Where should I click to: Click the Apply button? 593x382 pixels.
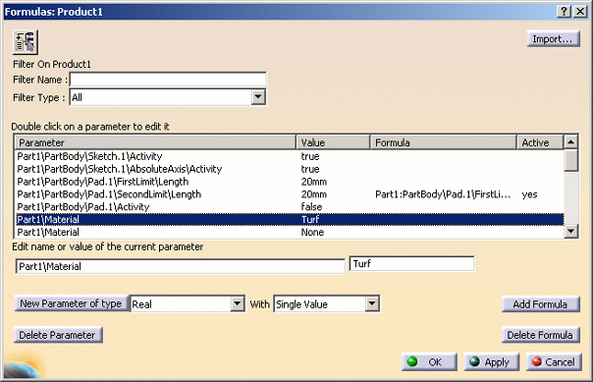[491, 362]
